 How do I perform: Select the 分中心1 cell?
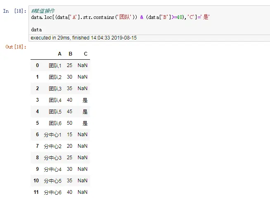point(52,135)
